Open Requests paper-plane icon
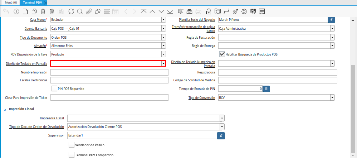This screenshot has height=158, width=357. [x=235, y=11]
